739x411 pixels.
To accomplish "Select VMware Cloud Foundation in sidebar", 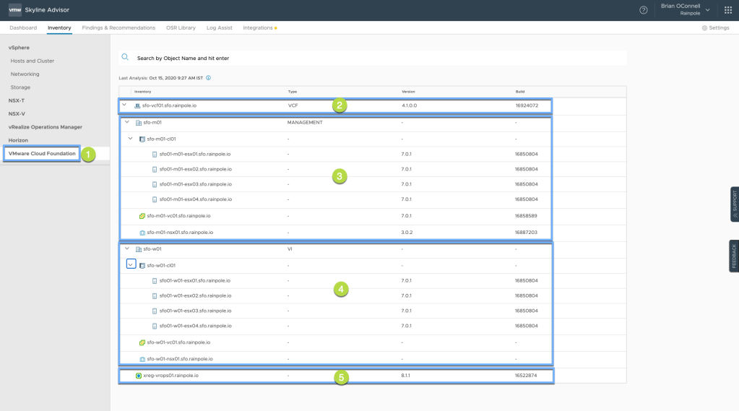I will point(42,153).
